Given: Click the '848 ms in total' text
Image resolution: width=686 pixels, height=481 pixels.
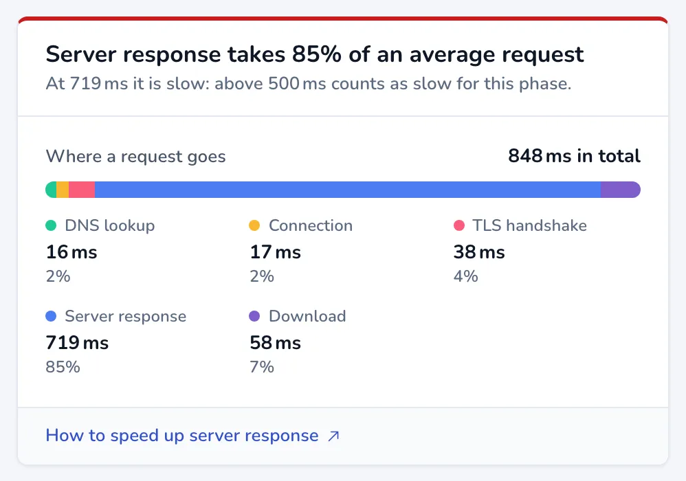Looking at the screenshot, I should (575, 156).
